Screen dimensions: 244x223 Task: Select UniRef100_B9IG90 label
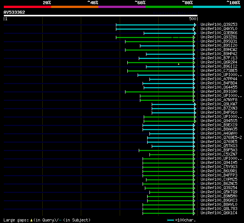pyautogui.click(x=219, y=92)
